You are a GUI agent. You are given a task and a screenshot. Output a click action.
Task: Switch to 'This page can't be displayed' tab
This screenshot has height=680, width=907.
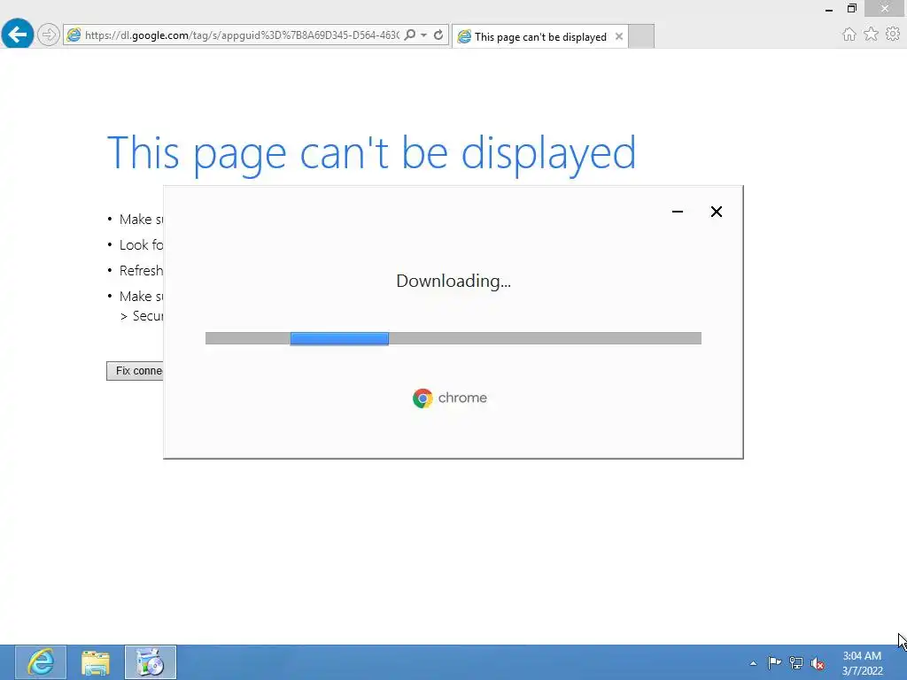point(539,36)
